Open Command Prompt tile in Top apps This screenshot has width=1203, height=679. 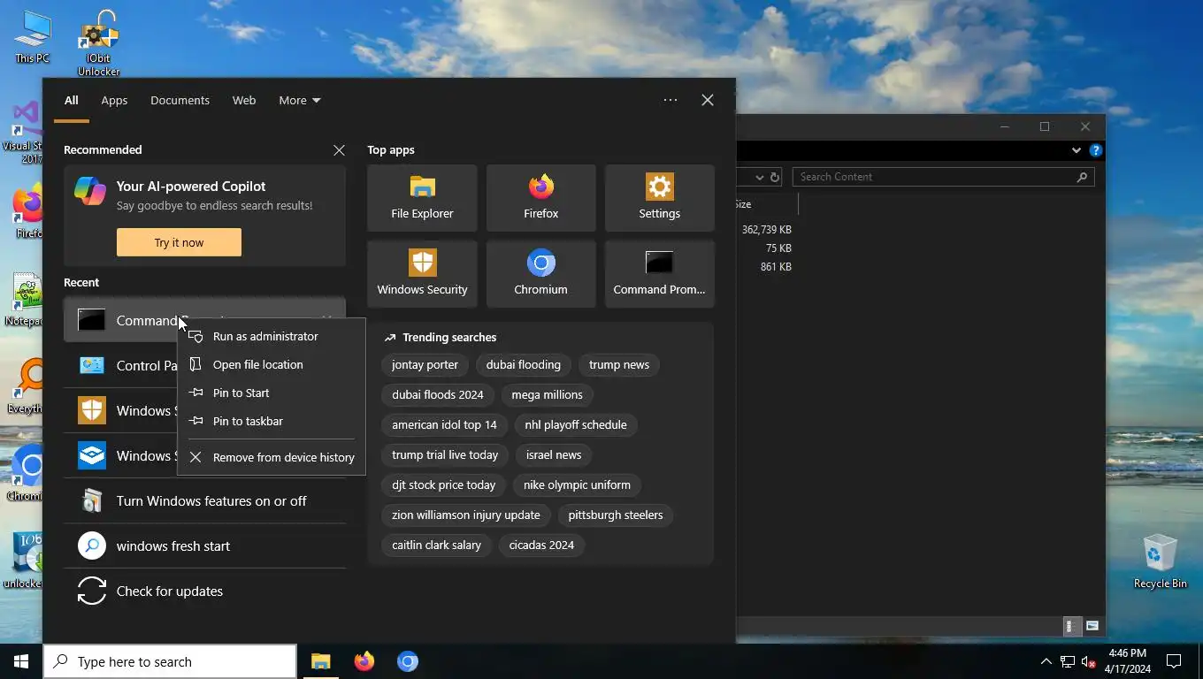coord(659,274)
